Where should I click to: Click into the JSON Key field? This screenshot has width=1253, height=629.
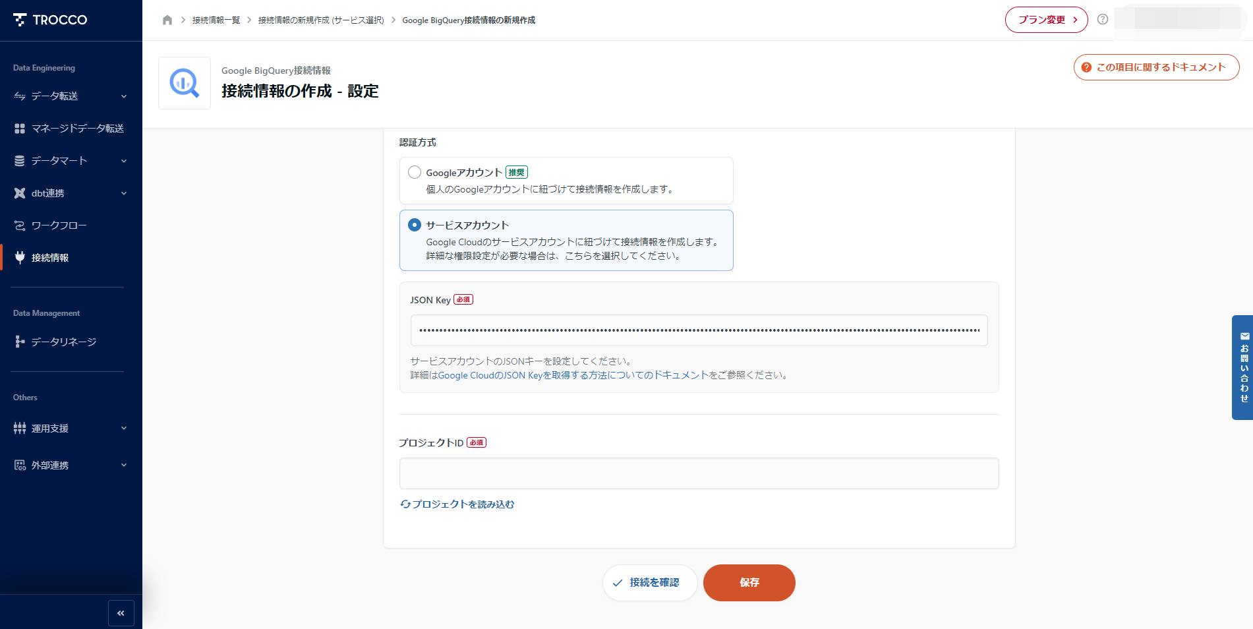point(699,330)
